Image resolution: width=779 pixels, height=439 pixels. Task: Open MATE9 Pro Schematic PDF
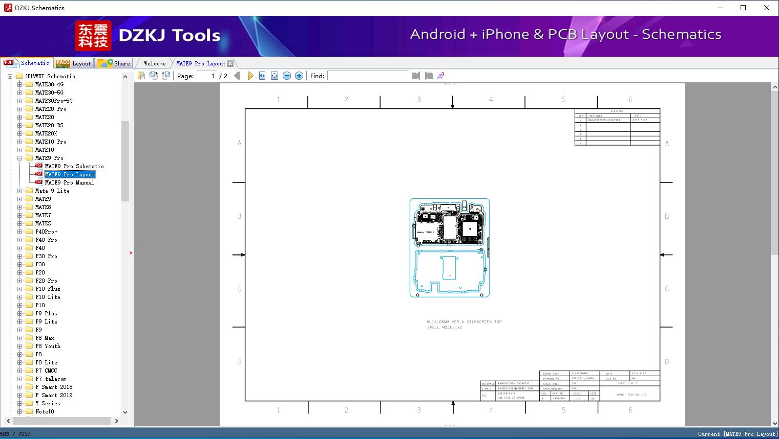[74, 166]
